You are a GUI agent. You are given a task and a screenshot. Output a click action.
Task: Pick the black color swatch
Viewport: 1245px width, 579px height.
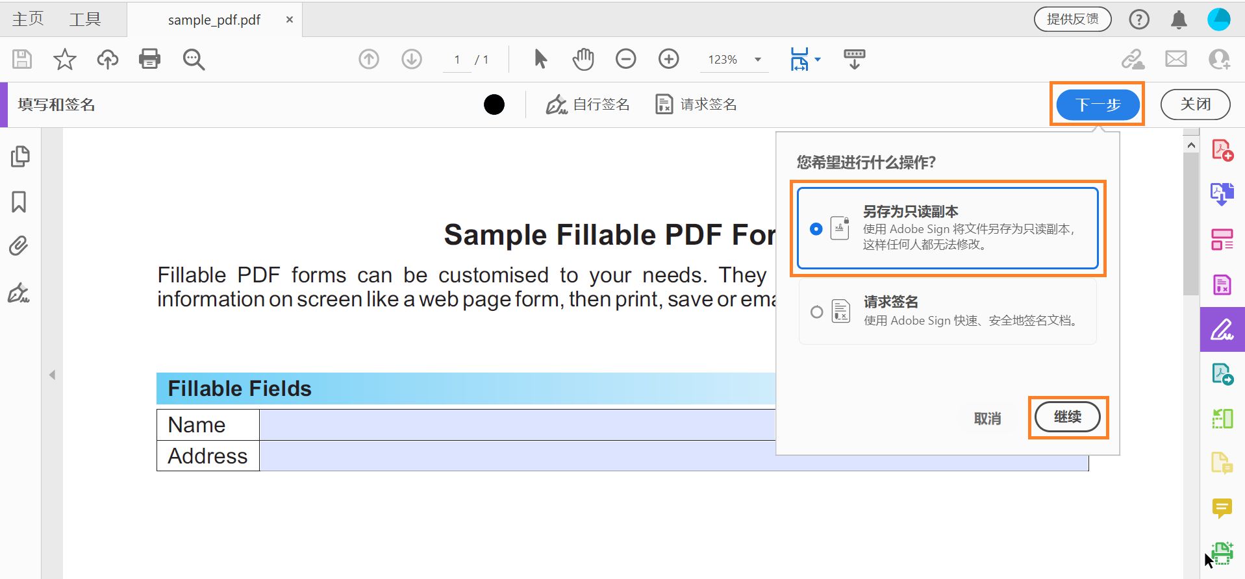[x=494, y=105]
